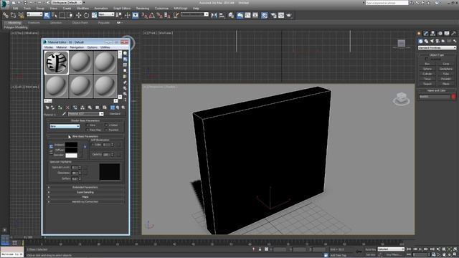Enable the 2-Sided checkbox
459x258 pixels.
click(x=107, y=125)
